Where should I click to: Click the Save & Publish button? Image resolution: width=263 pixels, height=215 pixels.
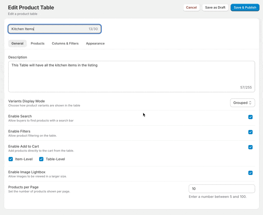tap(245, 8)
